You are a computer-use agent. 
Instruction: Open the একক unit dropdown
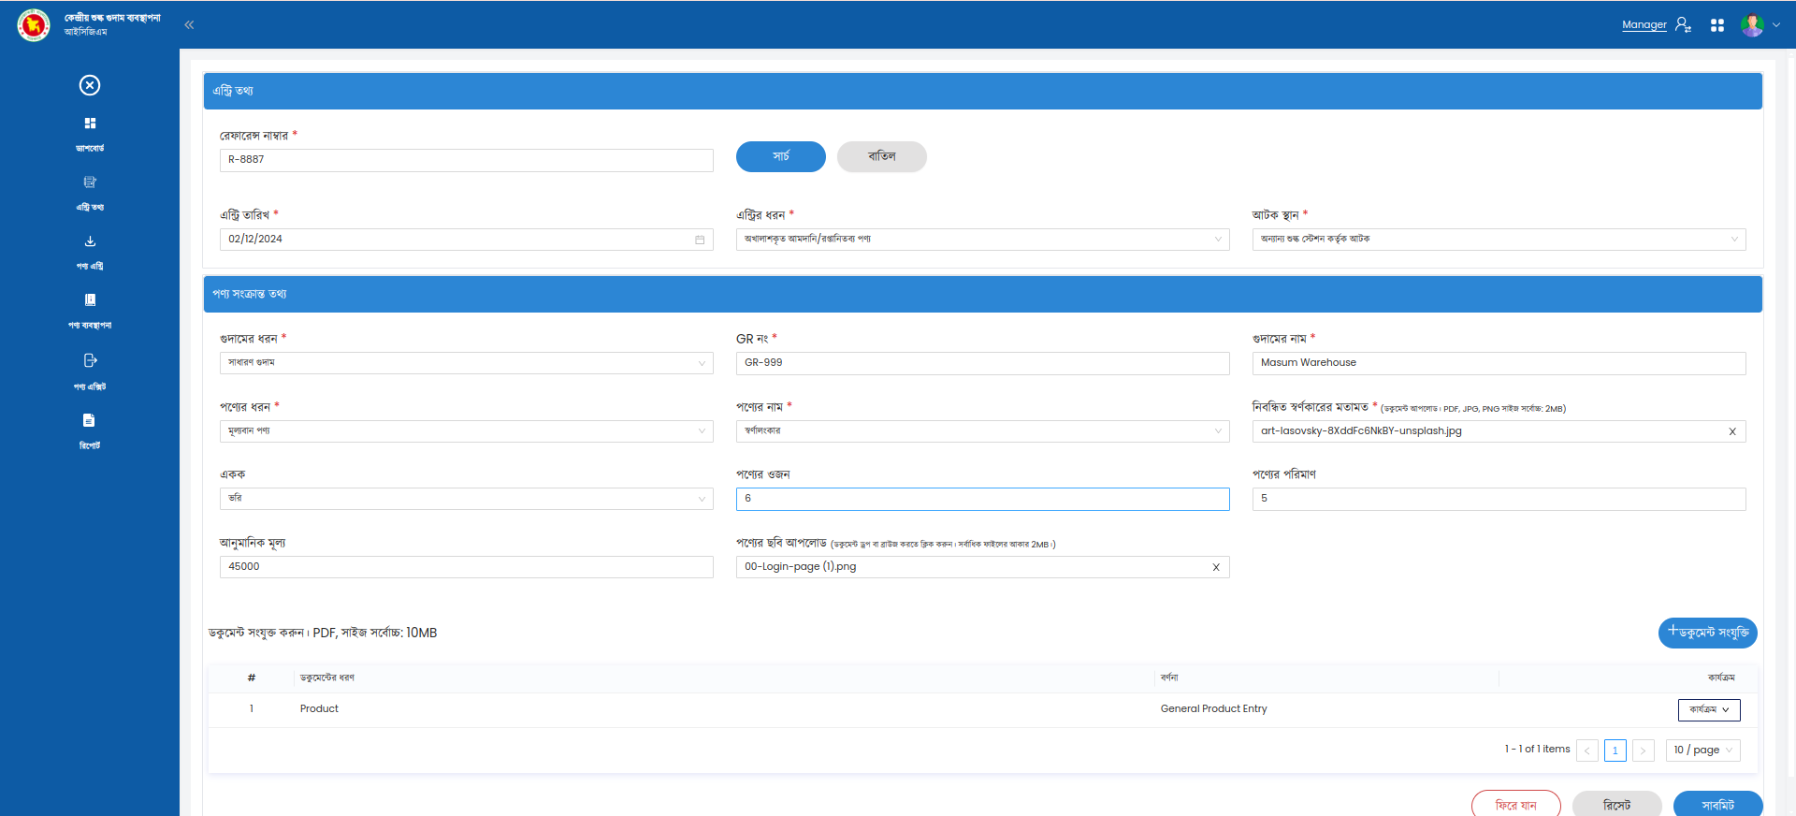pyautogui.click(x=467, y=499)
